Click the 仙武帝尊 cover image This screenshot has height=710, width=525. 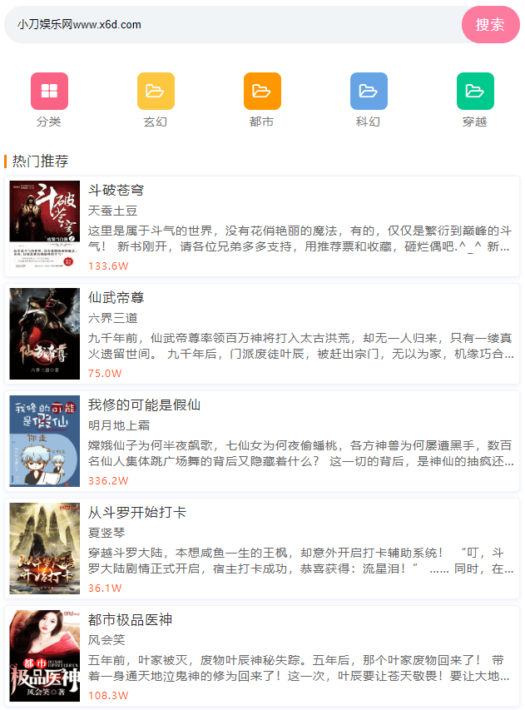point(45,334)
